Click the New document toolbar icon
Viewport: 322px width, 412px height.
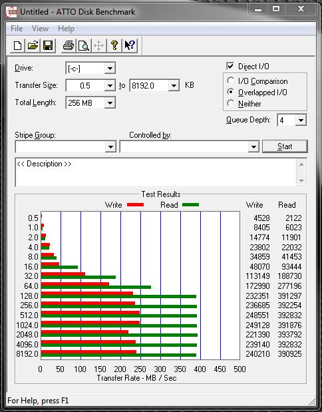pyautogui.click(x=17, y=45)
